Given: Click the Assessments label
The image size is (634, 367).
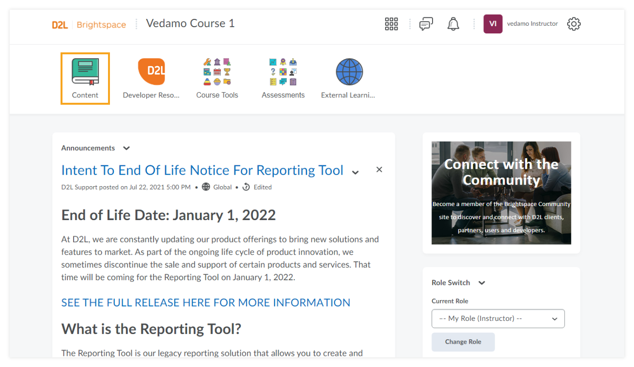Looking at the screenshot, I should pyautogui.click(x=283, y=95).
